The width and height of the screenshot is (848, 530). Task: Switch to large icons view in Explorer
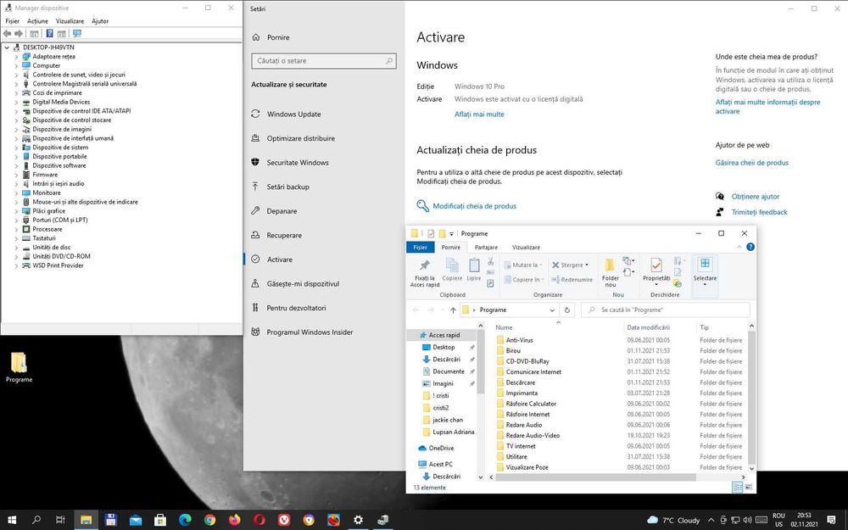[749, 488]
